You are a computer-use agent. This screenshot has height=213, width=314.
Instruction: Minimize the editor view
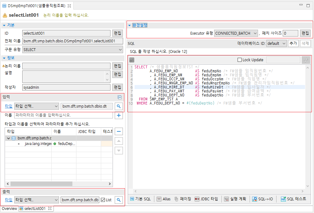pyautogui.click(x=301, y=5)
